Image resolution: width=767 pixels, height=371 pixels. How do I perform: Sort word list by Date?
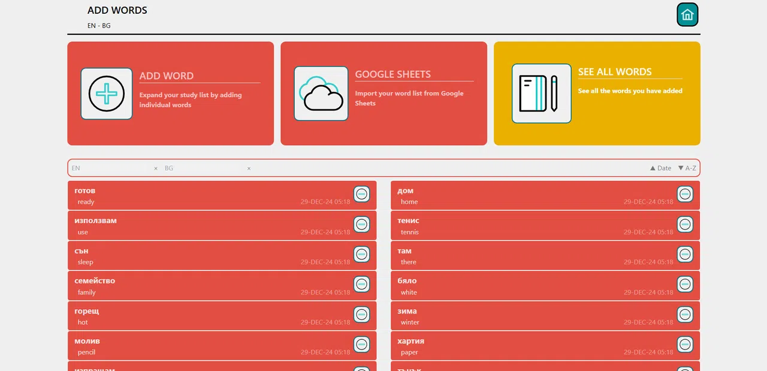pos(660,168)
